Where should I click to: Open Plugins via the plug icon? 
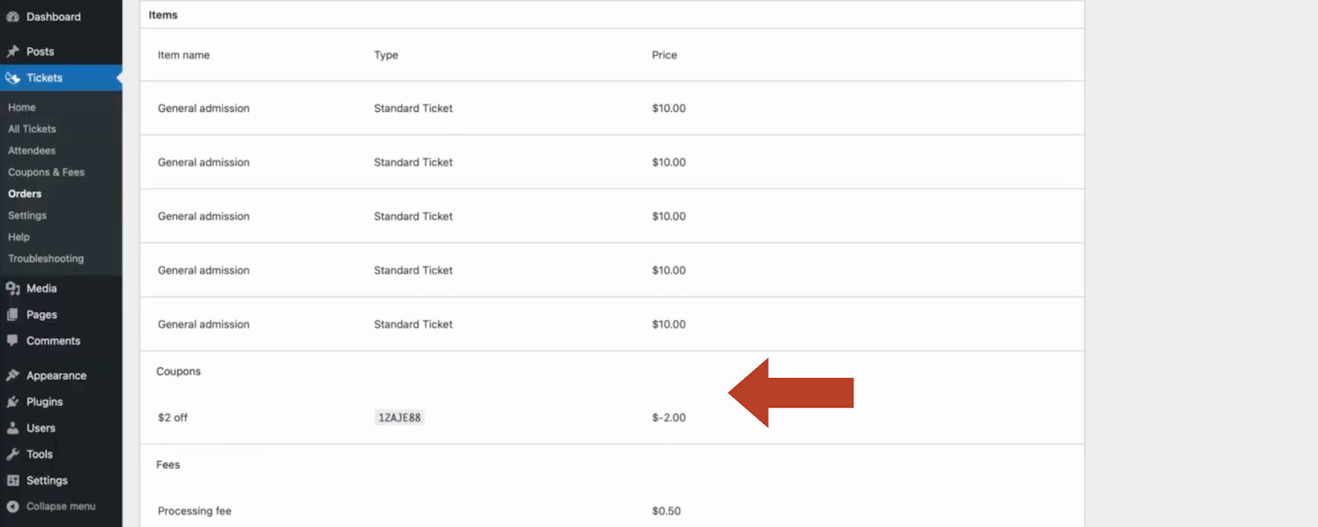(x=13, y=401)
